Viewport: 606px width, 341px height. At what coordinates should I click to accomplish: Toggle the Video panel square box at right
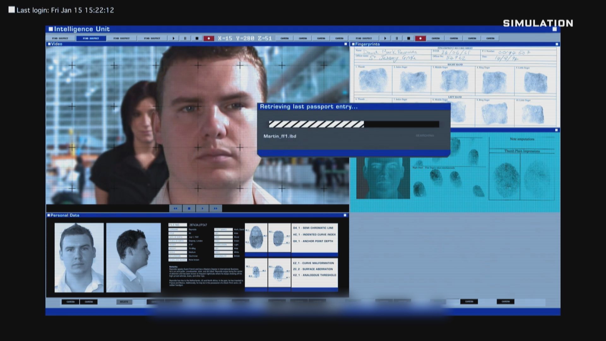(x=346, y=44)
